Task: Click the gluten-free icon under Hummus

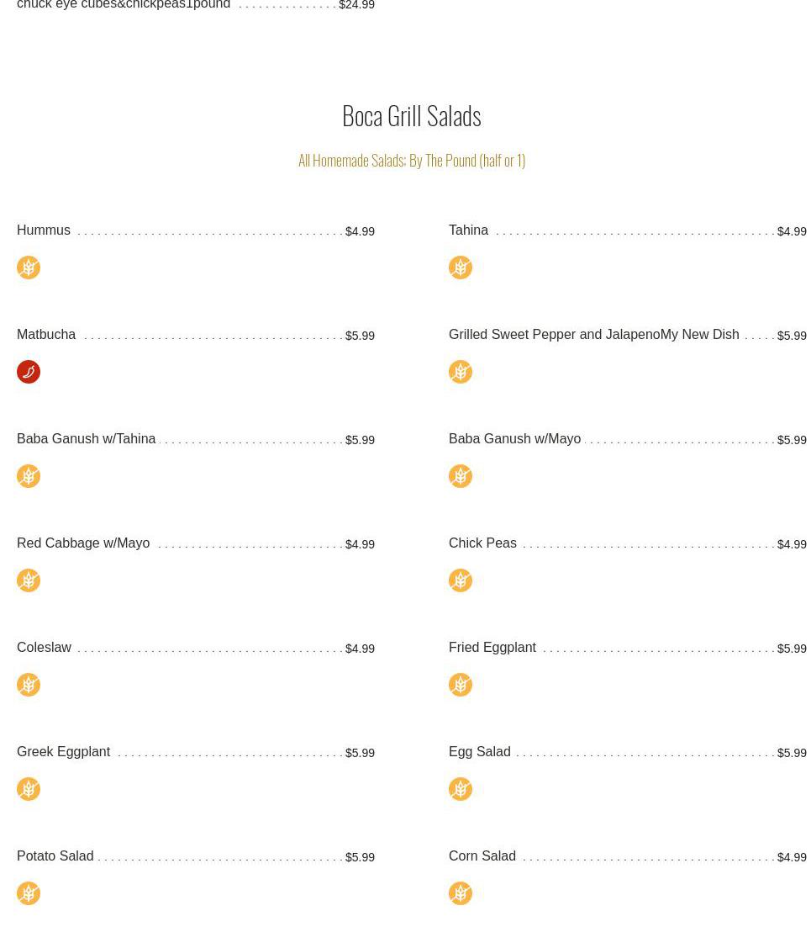Action: click(29, 268)
